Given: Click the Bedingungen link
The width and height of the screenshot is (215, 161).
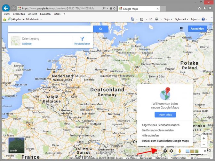Looking at the screenshot, I should pyautogui.click(x=146, y=158).
